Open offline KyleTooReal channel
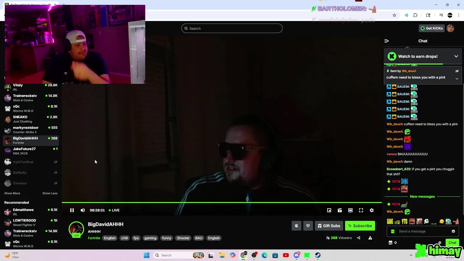464x261 pixels. click(31, 162)
